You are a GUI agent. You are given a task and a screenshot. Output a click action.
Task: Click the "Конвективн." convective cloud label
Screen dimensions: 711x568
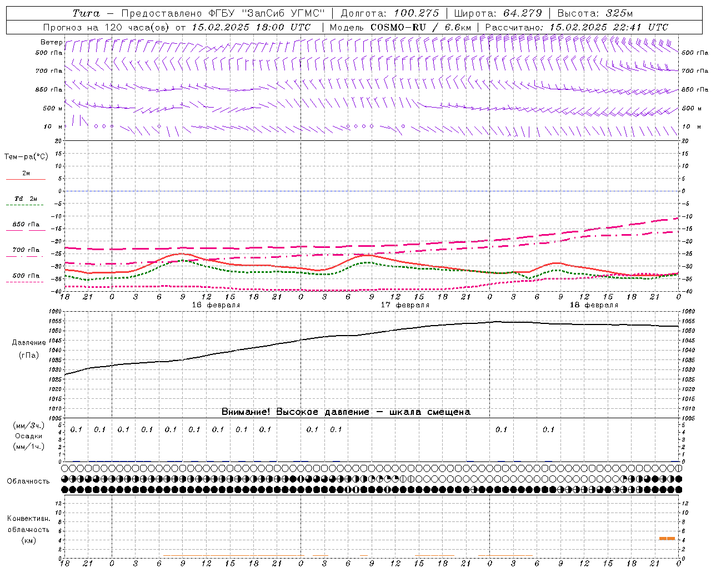28,518
